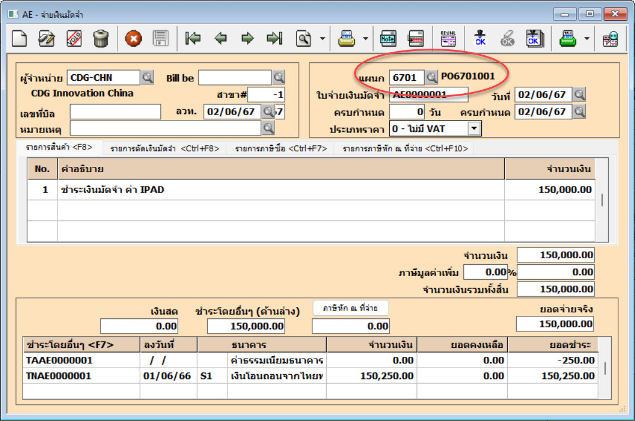This screenshot has width=635, height=421.
Task: Open รายการภาษีหัก ณ ที่จ่าย <Ctrl+F10> tab
Action: [405, 148]
